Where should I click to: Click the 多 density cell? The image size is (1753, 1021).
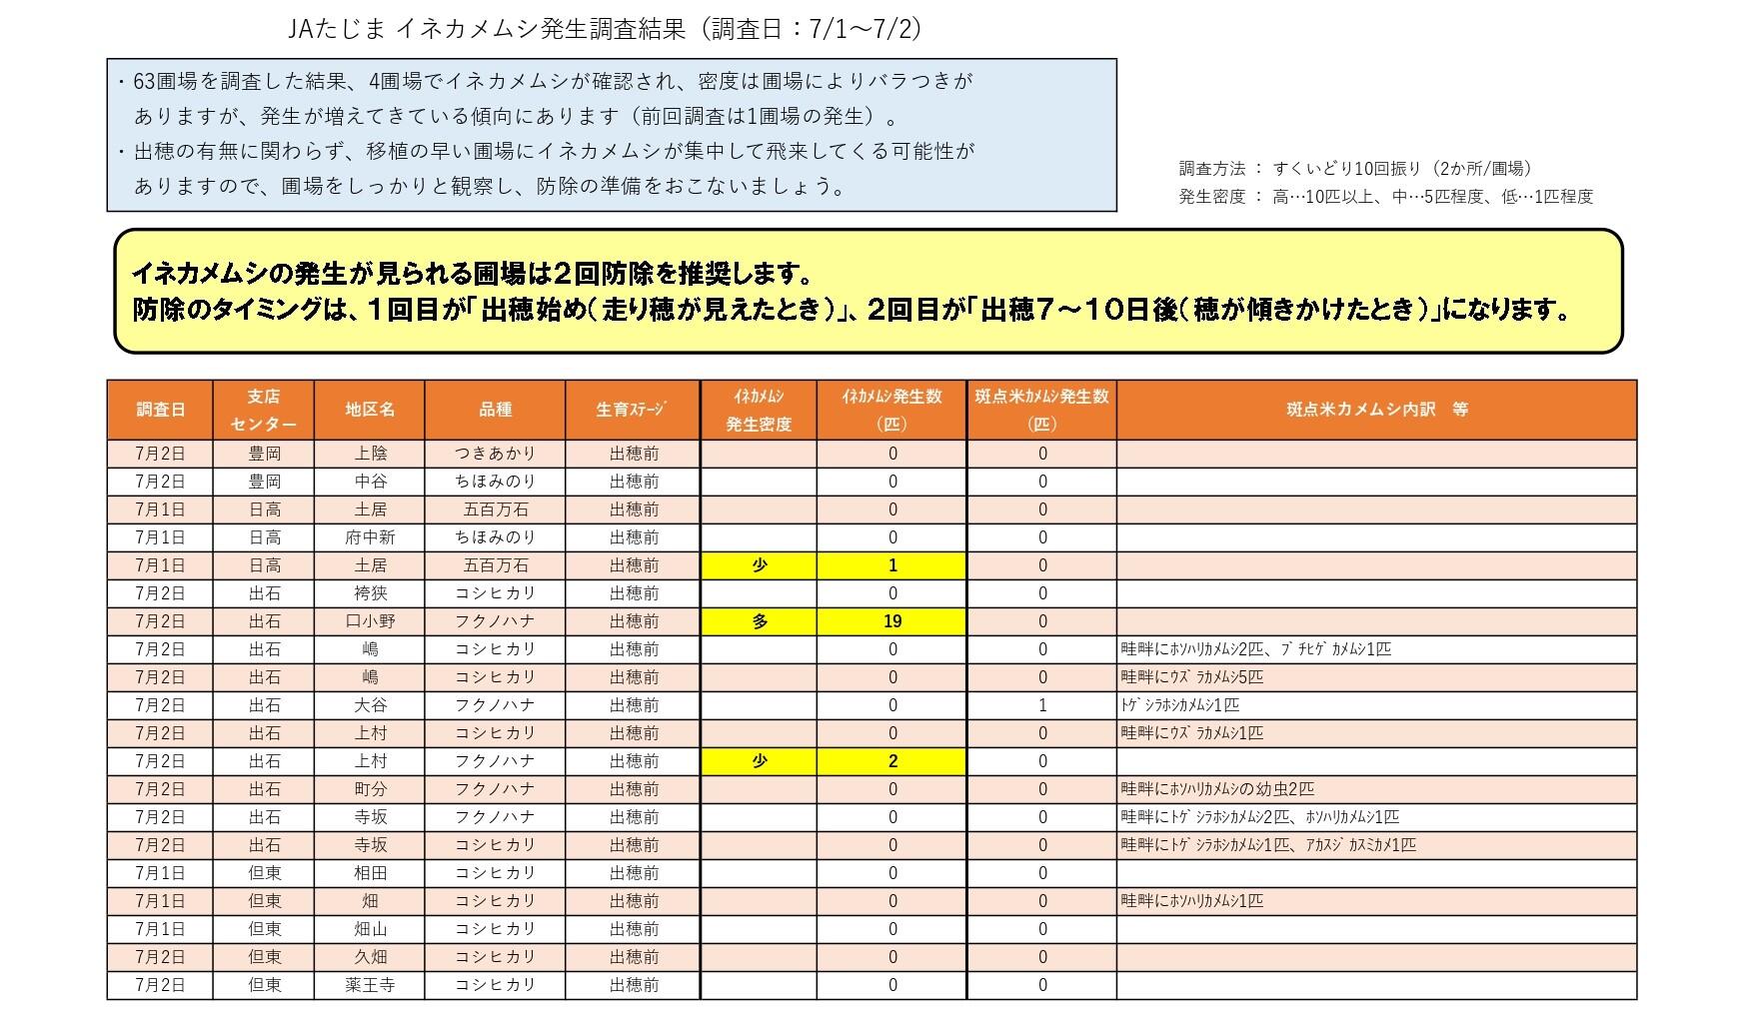click(x=760, y=621)
